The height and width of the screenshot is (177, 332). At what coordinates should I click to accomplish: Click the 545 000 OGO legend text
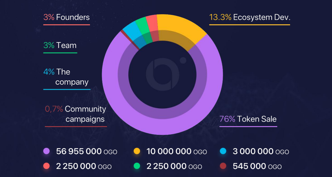tap(257, 166)
